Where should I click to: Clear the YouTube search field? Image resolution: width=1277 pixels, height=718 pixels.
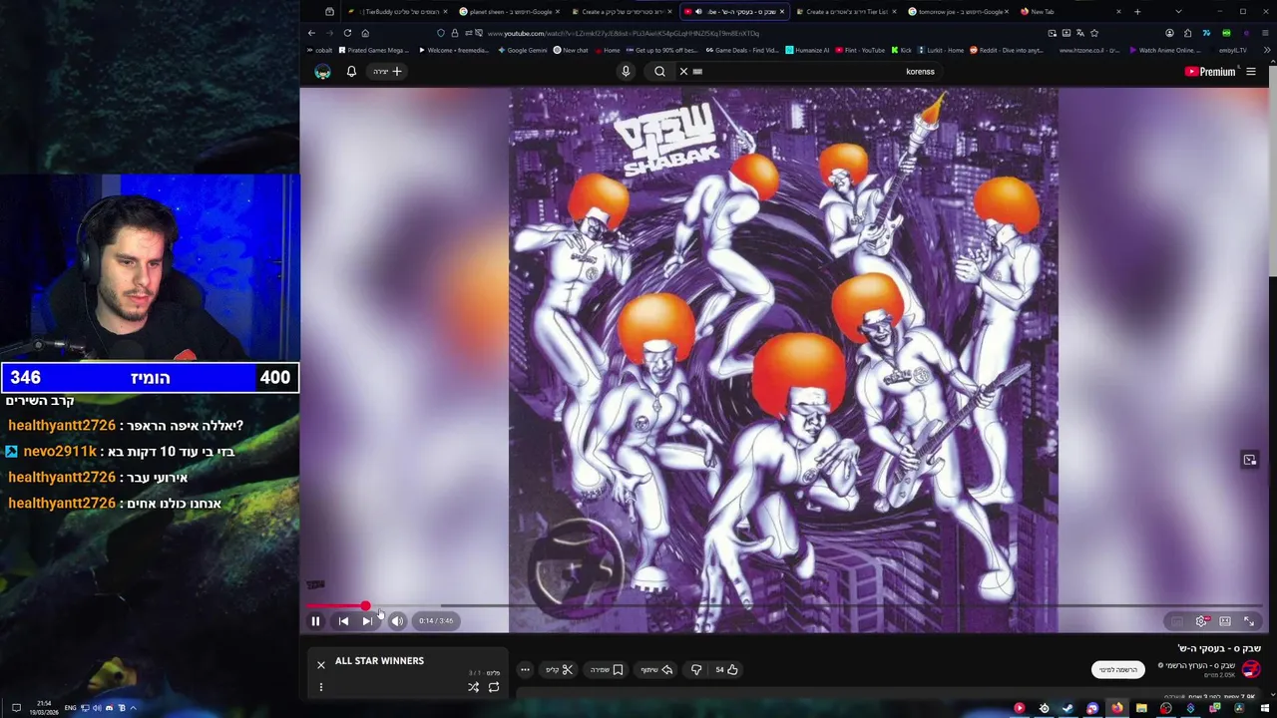683,72
